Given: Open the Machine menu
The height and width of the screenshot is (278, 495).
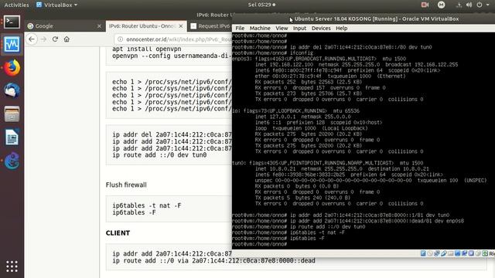Looking at the screenshot, I should click(260, 29).
